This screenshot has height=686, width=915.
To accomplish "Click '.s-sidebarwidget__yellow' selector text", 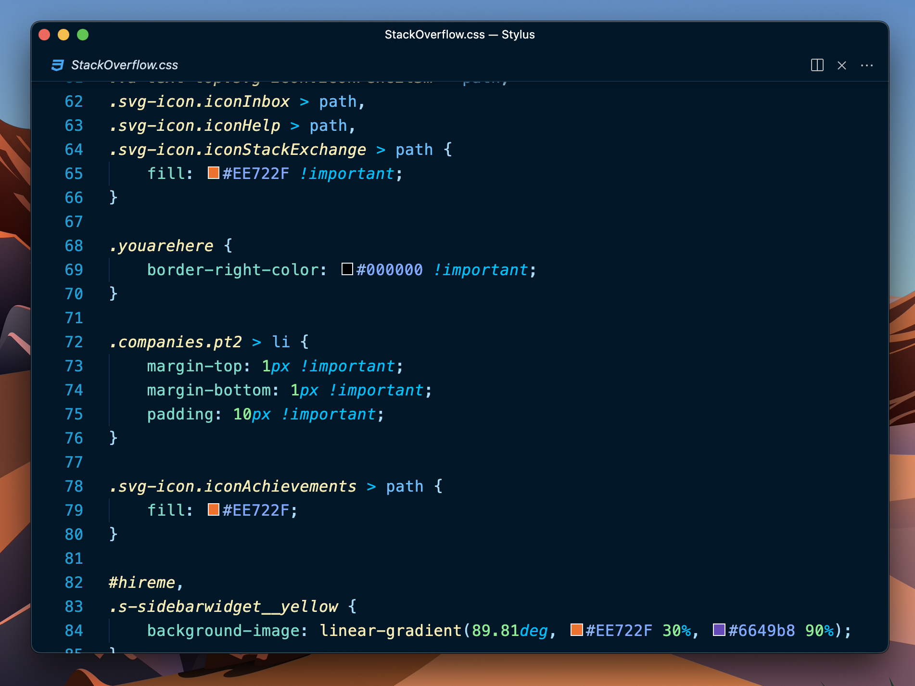I will point(224,607).
